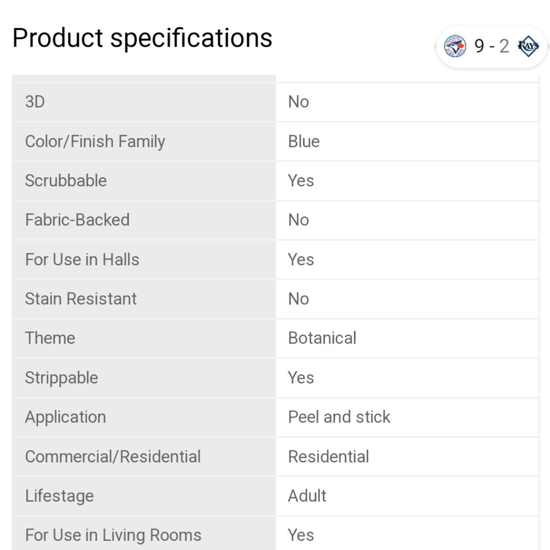Select the 3D specification label

(x=35, y=102)
